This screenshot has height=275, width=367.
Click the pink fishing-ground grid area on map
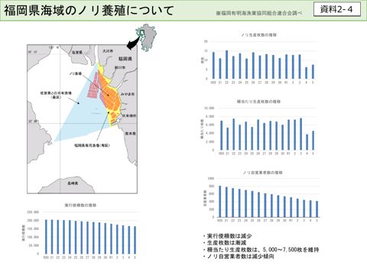pos(93,86)
